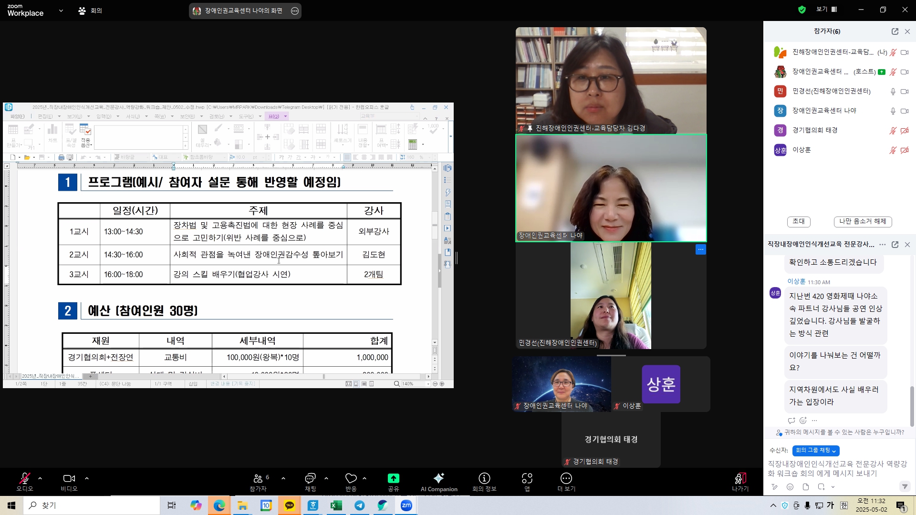Click the 초대 invite button
This screenshot has width=916, height=515.
point(798,221)
